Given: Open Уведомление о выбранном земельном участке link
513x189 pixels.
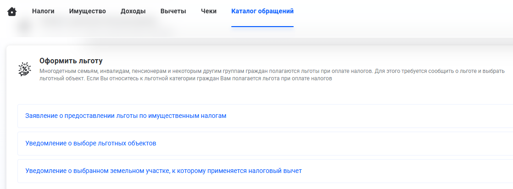Looking at the screenshot, I should click(163, 171).
